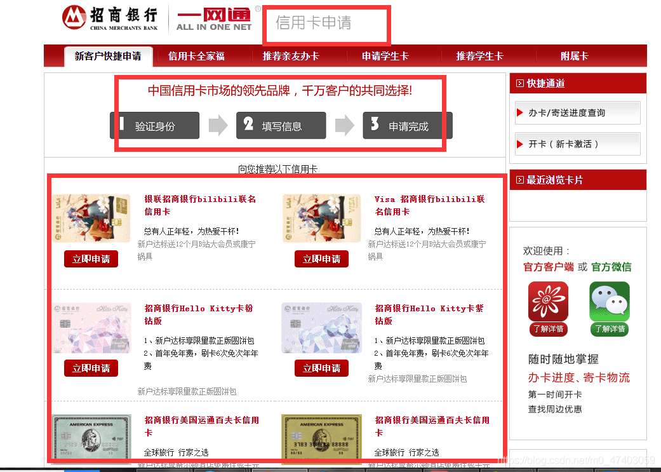661x472 pixels.
Task: Open the official client app icon
Action: 548,302
